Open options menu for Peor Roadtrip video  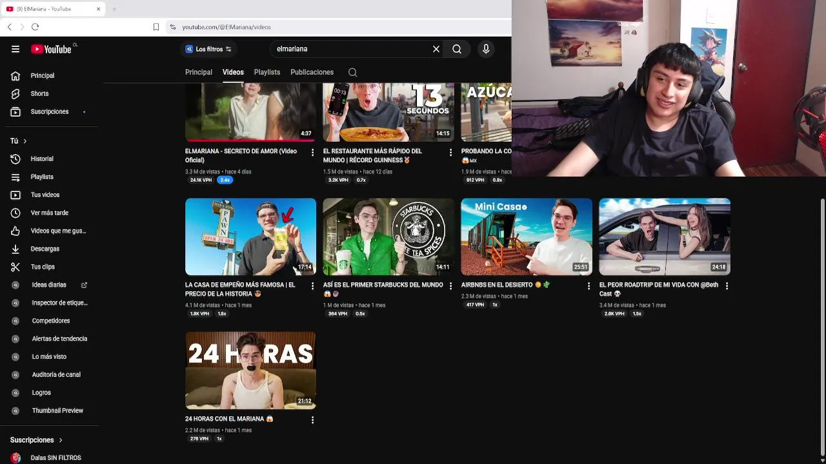727,286
